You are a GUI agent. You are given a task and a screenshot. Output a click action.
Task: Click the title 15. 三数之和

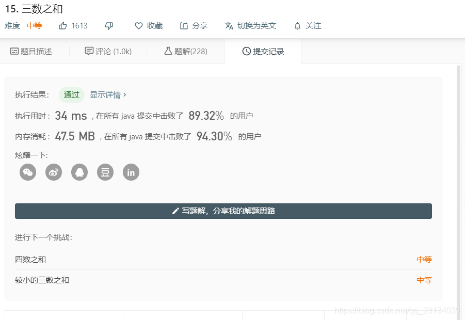(x=34, y=9)
